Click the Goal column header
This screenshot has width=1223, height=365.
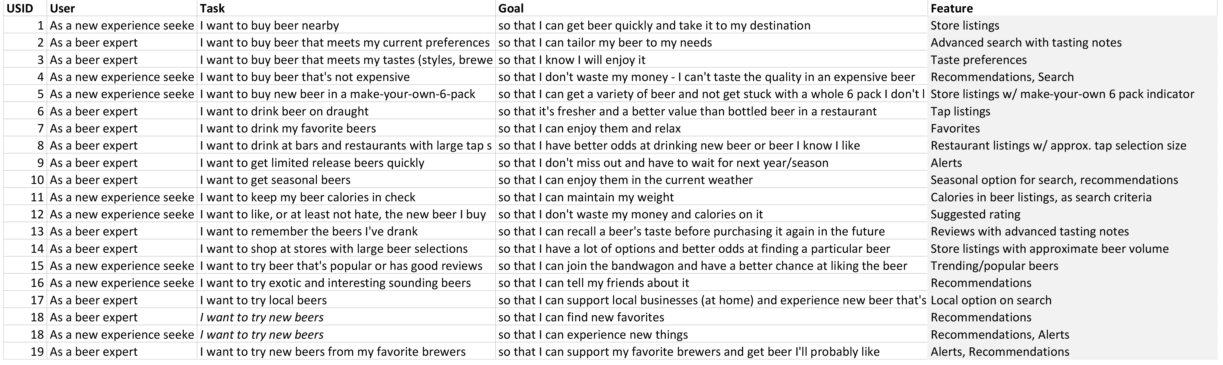coord(711,8)
